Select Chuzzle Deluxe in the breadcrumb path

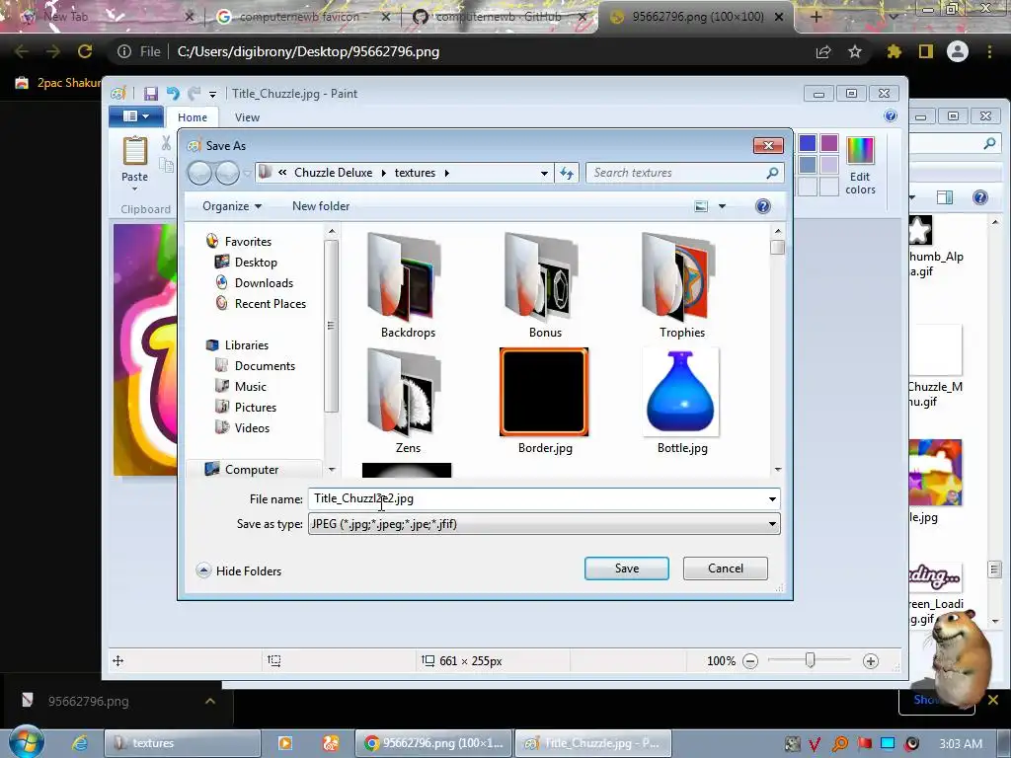(x=334, y=173)
